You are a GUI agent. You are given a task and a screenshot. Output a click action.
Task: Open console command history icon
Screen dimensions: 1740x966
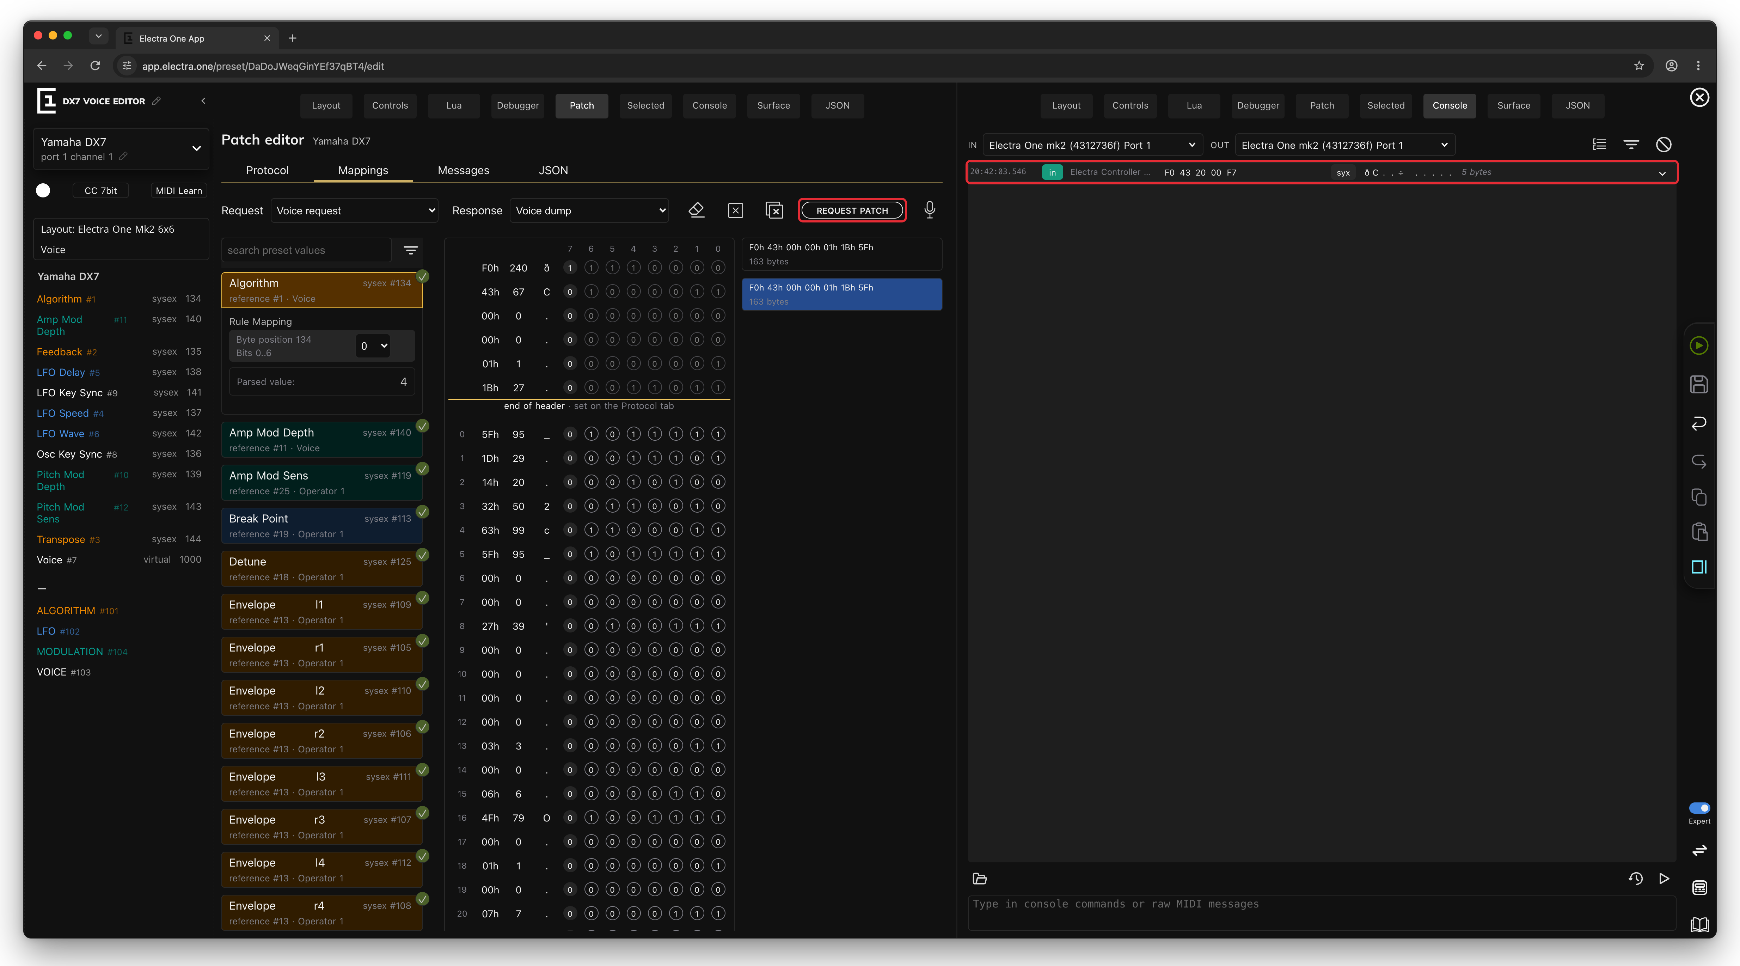coord(1635,878)
